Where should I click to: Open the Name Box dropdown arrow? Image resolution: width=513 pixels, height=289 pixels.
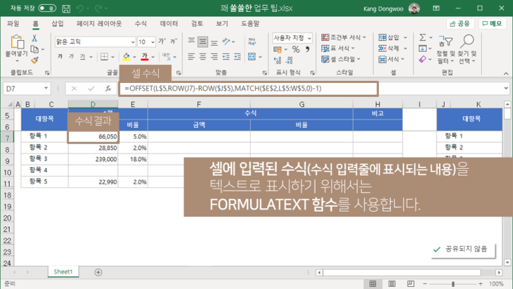pos(46,88)
